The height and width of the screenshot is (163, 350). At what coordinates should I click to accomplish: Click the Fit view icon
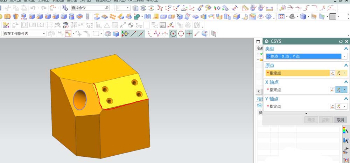281,16
